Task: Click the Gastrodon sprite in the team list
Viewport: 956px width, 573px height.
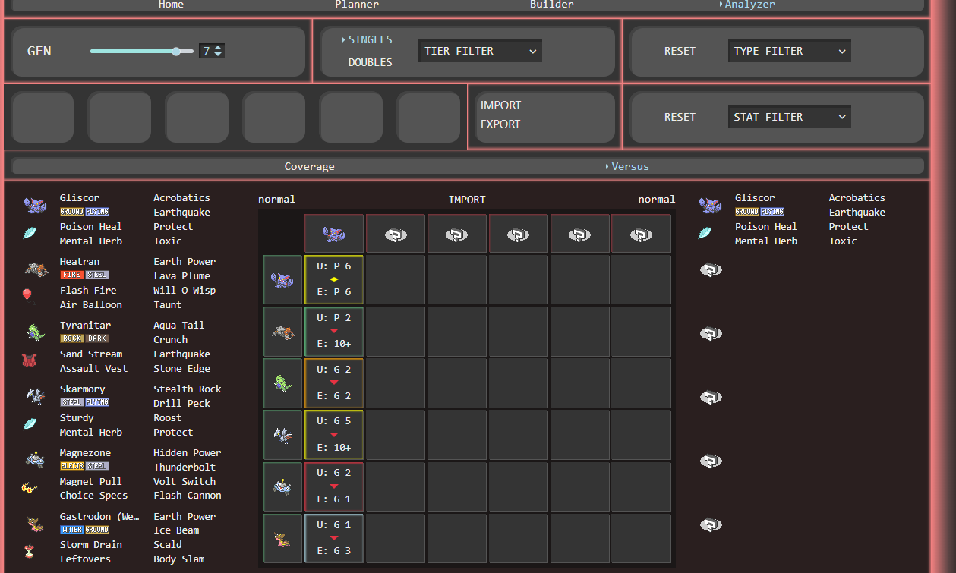Action: tap(35, 523)
